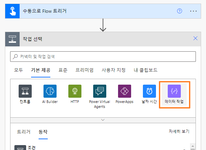This screenshot has height=150, width=206.
Task: Open the 내 클립보드 tab
Action: [146, 70]
